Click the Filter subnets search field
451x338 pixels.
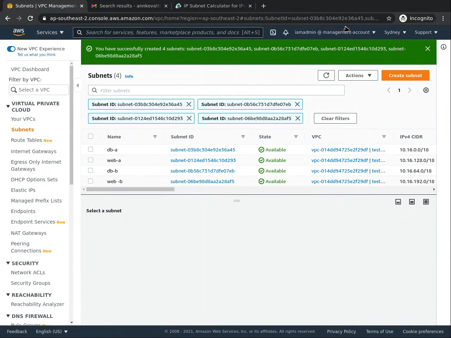[x=216, y=90]
